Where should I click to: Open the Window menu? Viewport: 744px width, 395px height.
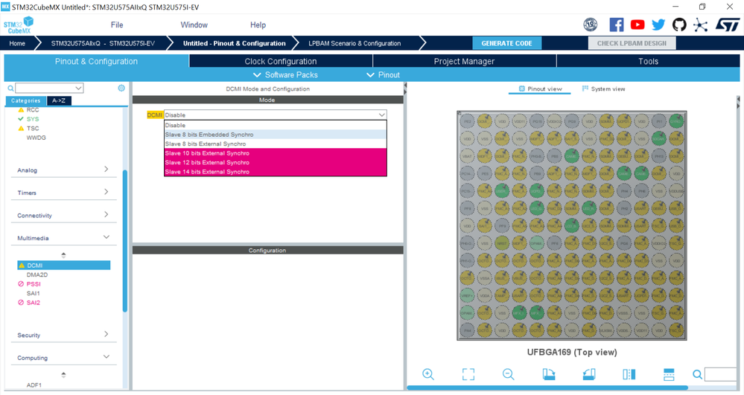[x=194, y=25]
